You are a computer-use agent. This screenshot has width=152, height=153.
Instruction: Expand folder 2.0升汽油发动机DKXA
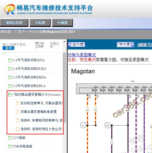pos(30,77)
